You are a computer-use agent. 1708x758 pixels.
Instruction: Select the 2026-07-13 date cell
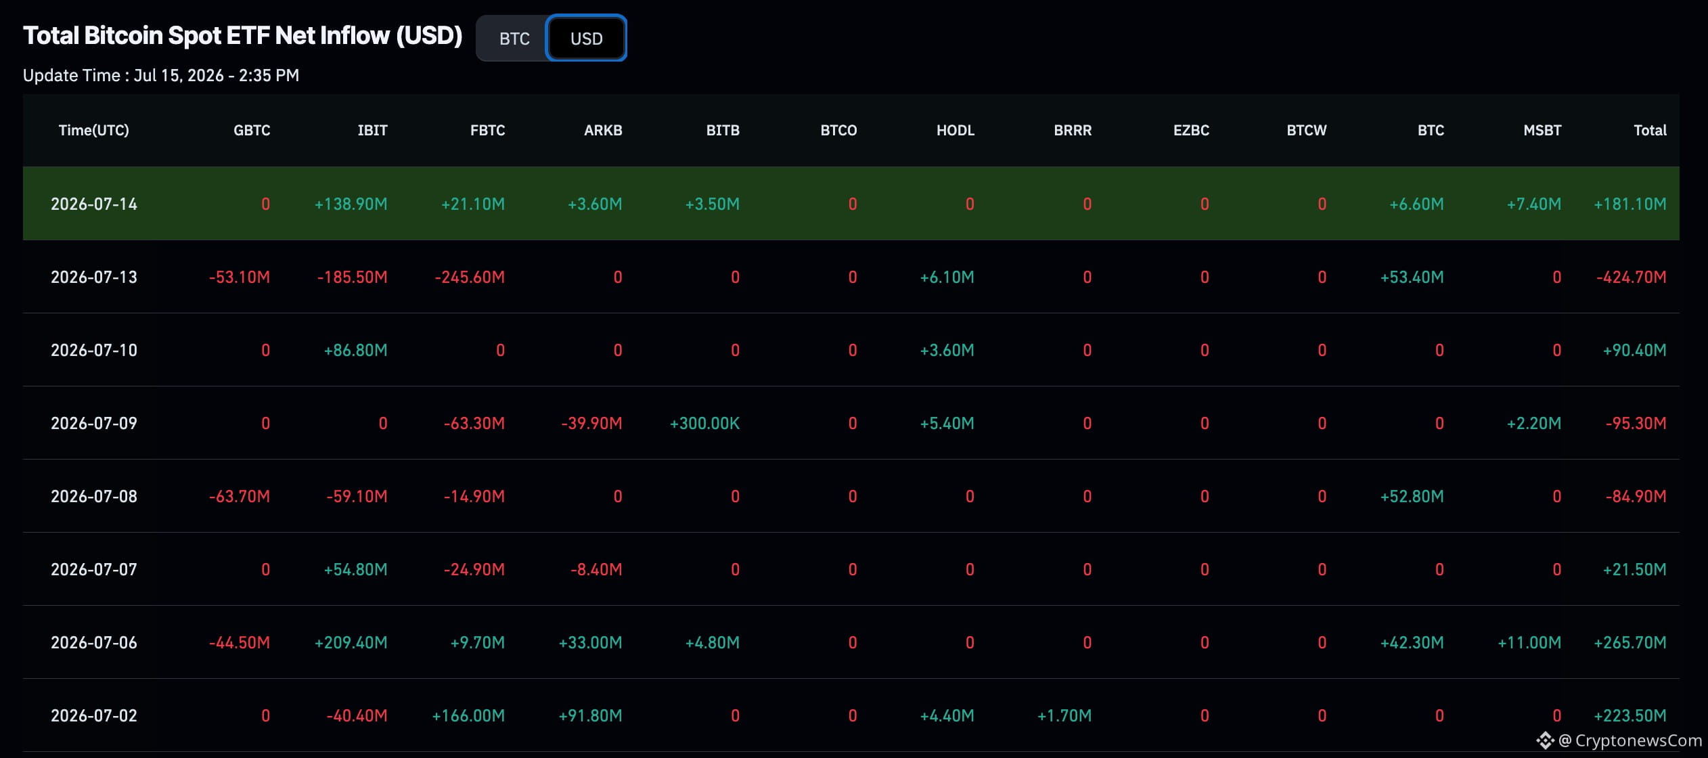94,277
